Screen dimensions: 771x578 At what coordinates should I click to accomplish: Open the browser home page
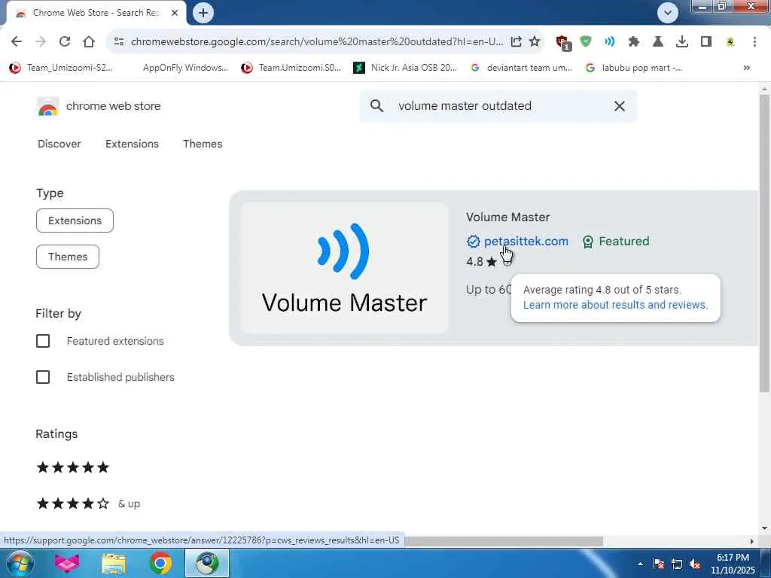tap(89, 42)
